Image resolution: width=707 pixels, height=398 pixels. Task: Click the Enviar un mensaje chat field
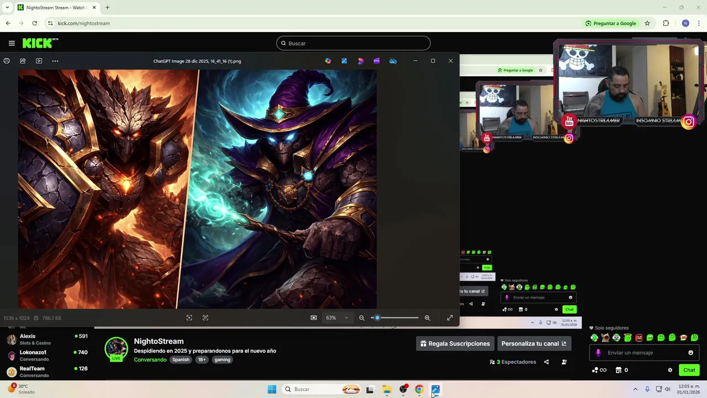click(644, 353)
